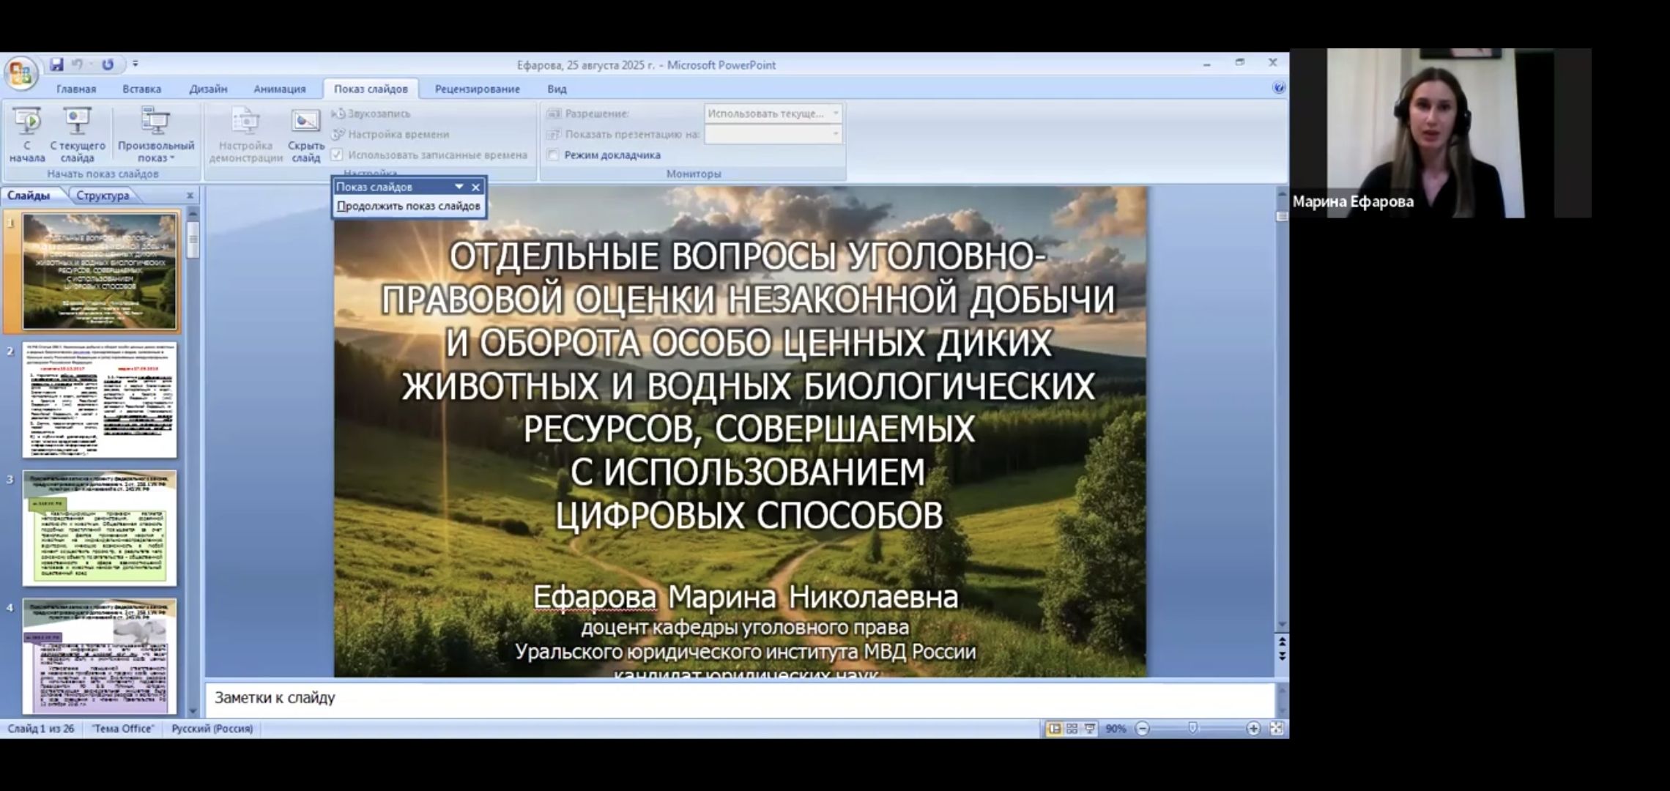Click the Office round button
Viewport: 1670px width, 791px height.
(x=21, y=73)
